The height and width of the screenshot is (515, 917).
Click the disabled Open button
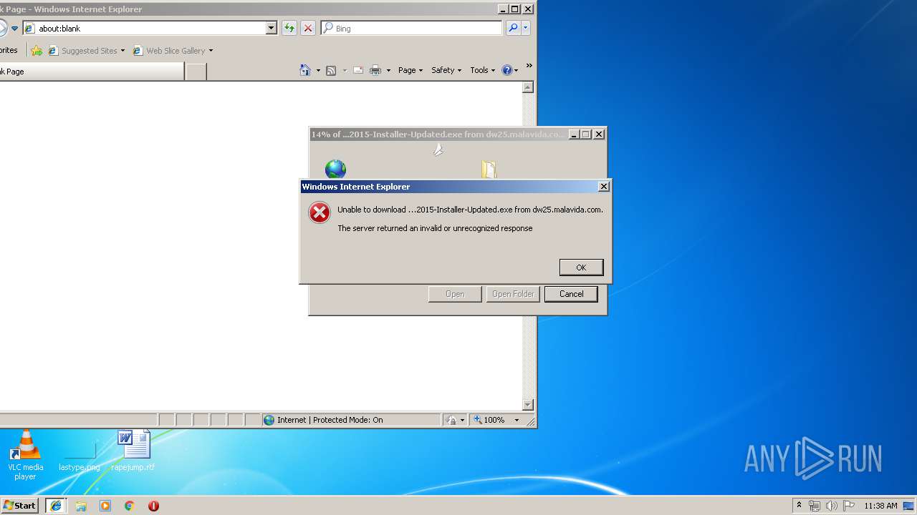pos(455,294)
